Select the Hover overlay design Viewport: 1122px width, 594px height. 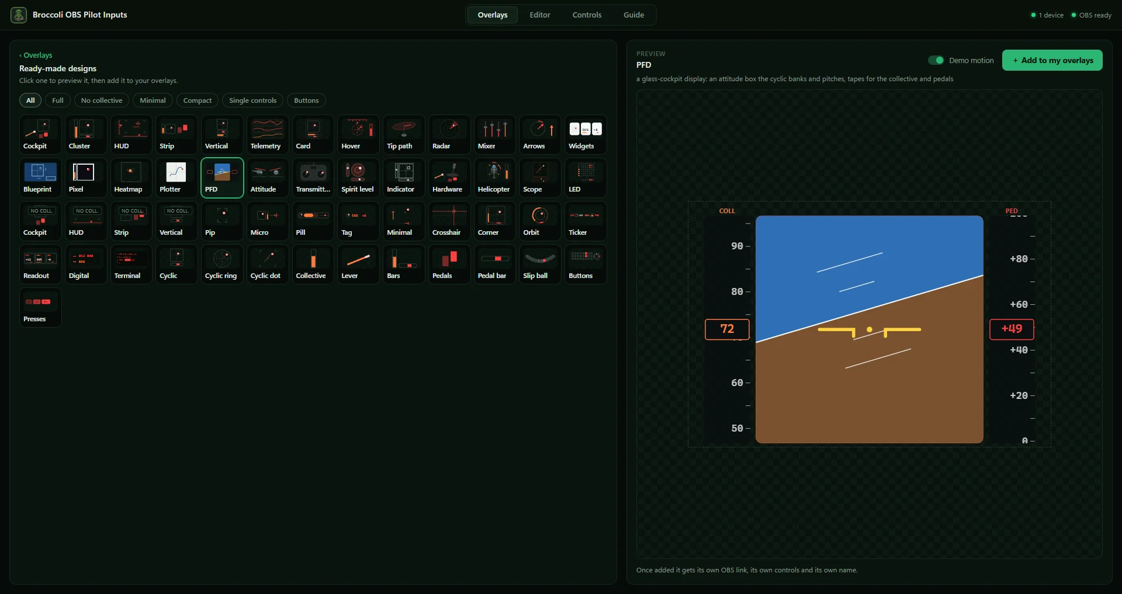click(358, 135)
